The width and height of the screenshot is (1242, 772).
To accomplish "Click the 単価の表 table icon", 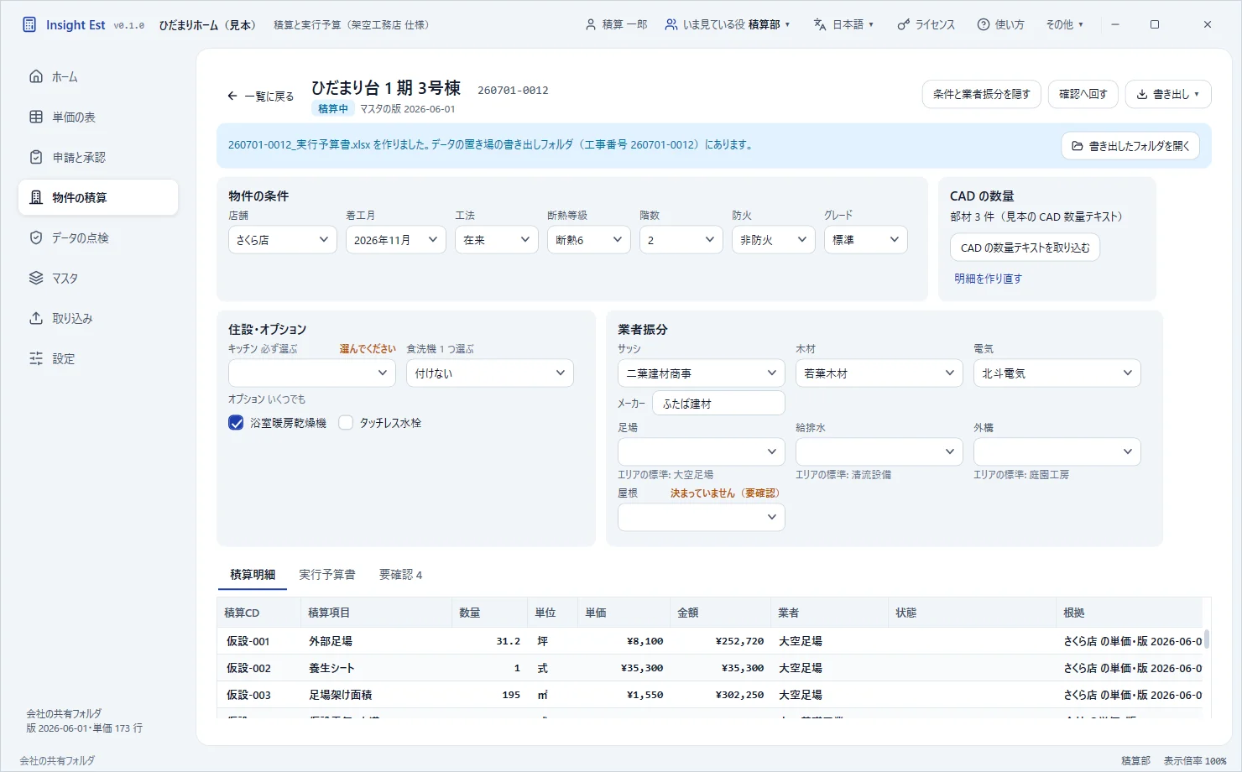I will (x=36, y=117).
